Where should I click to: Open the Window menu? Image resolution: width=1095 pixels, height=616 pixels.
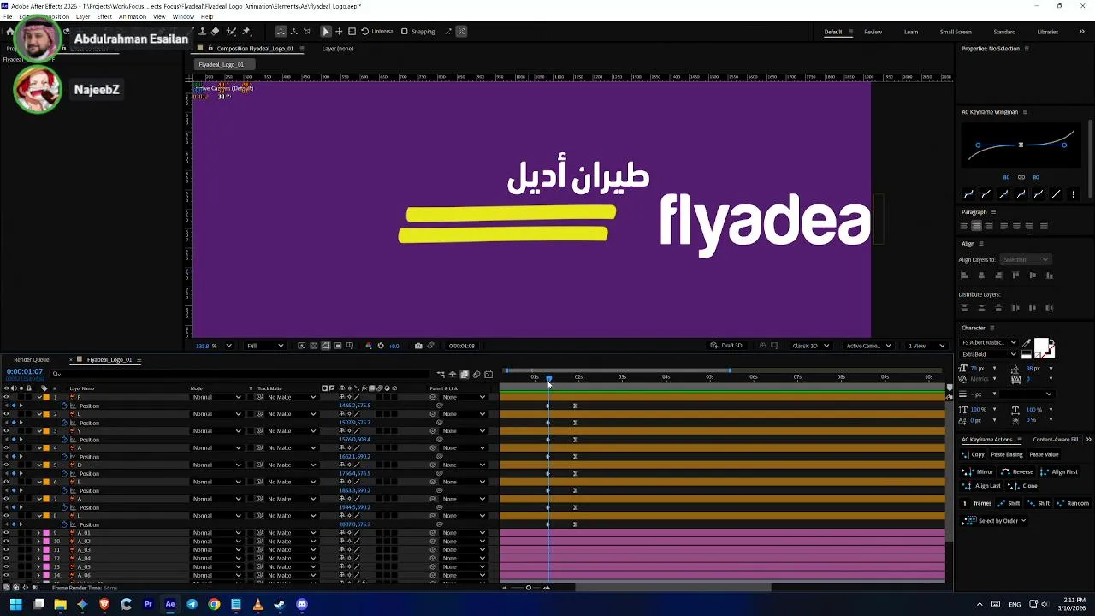click(183, 17)
